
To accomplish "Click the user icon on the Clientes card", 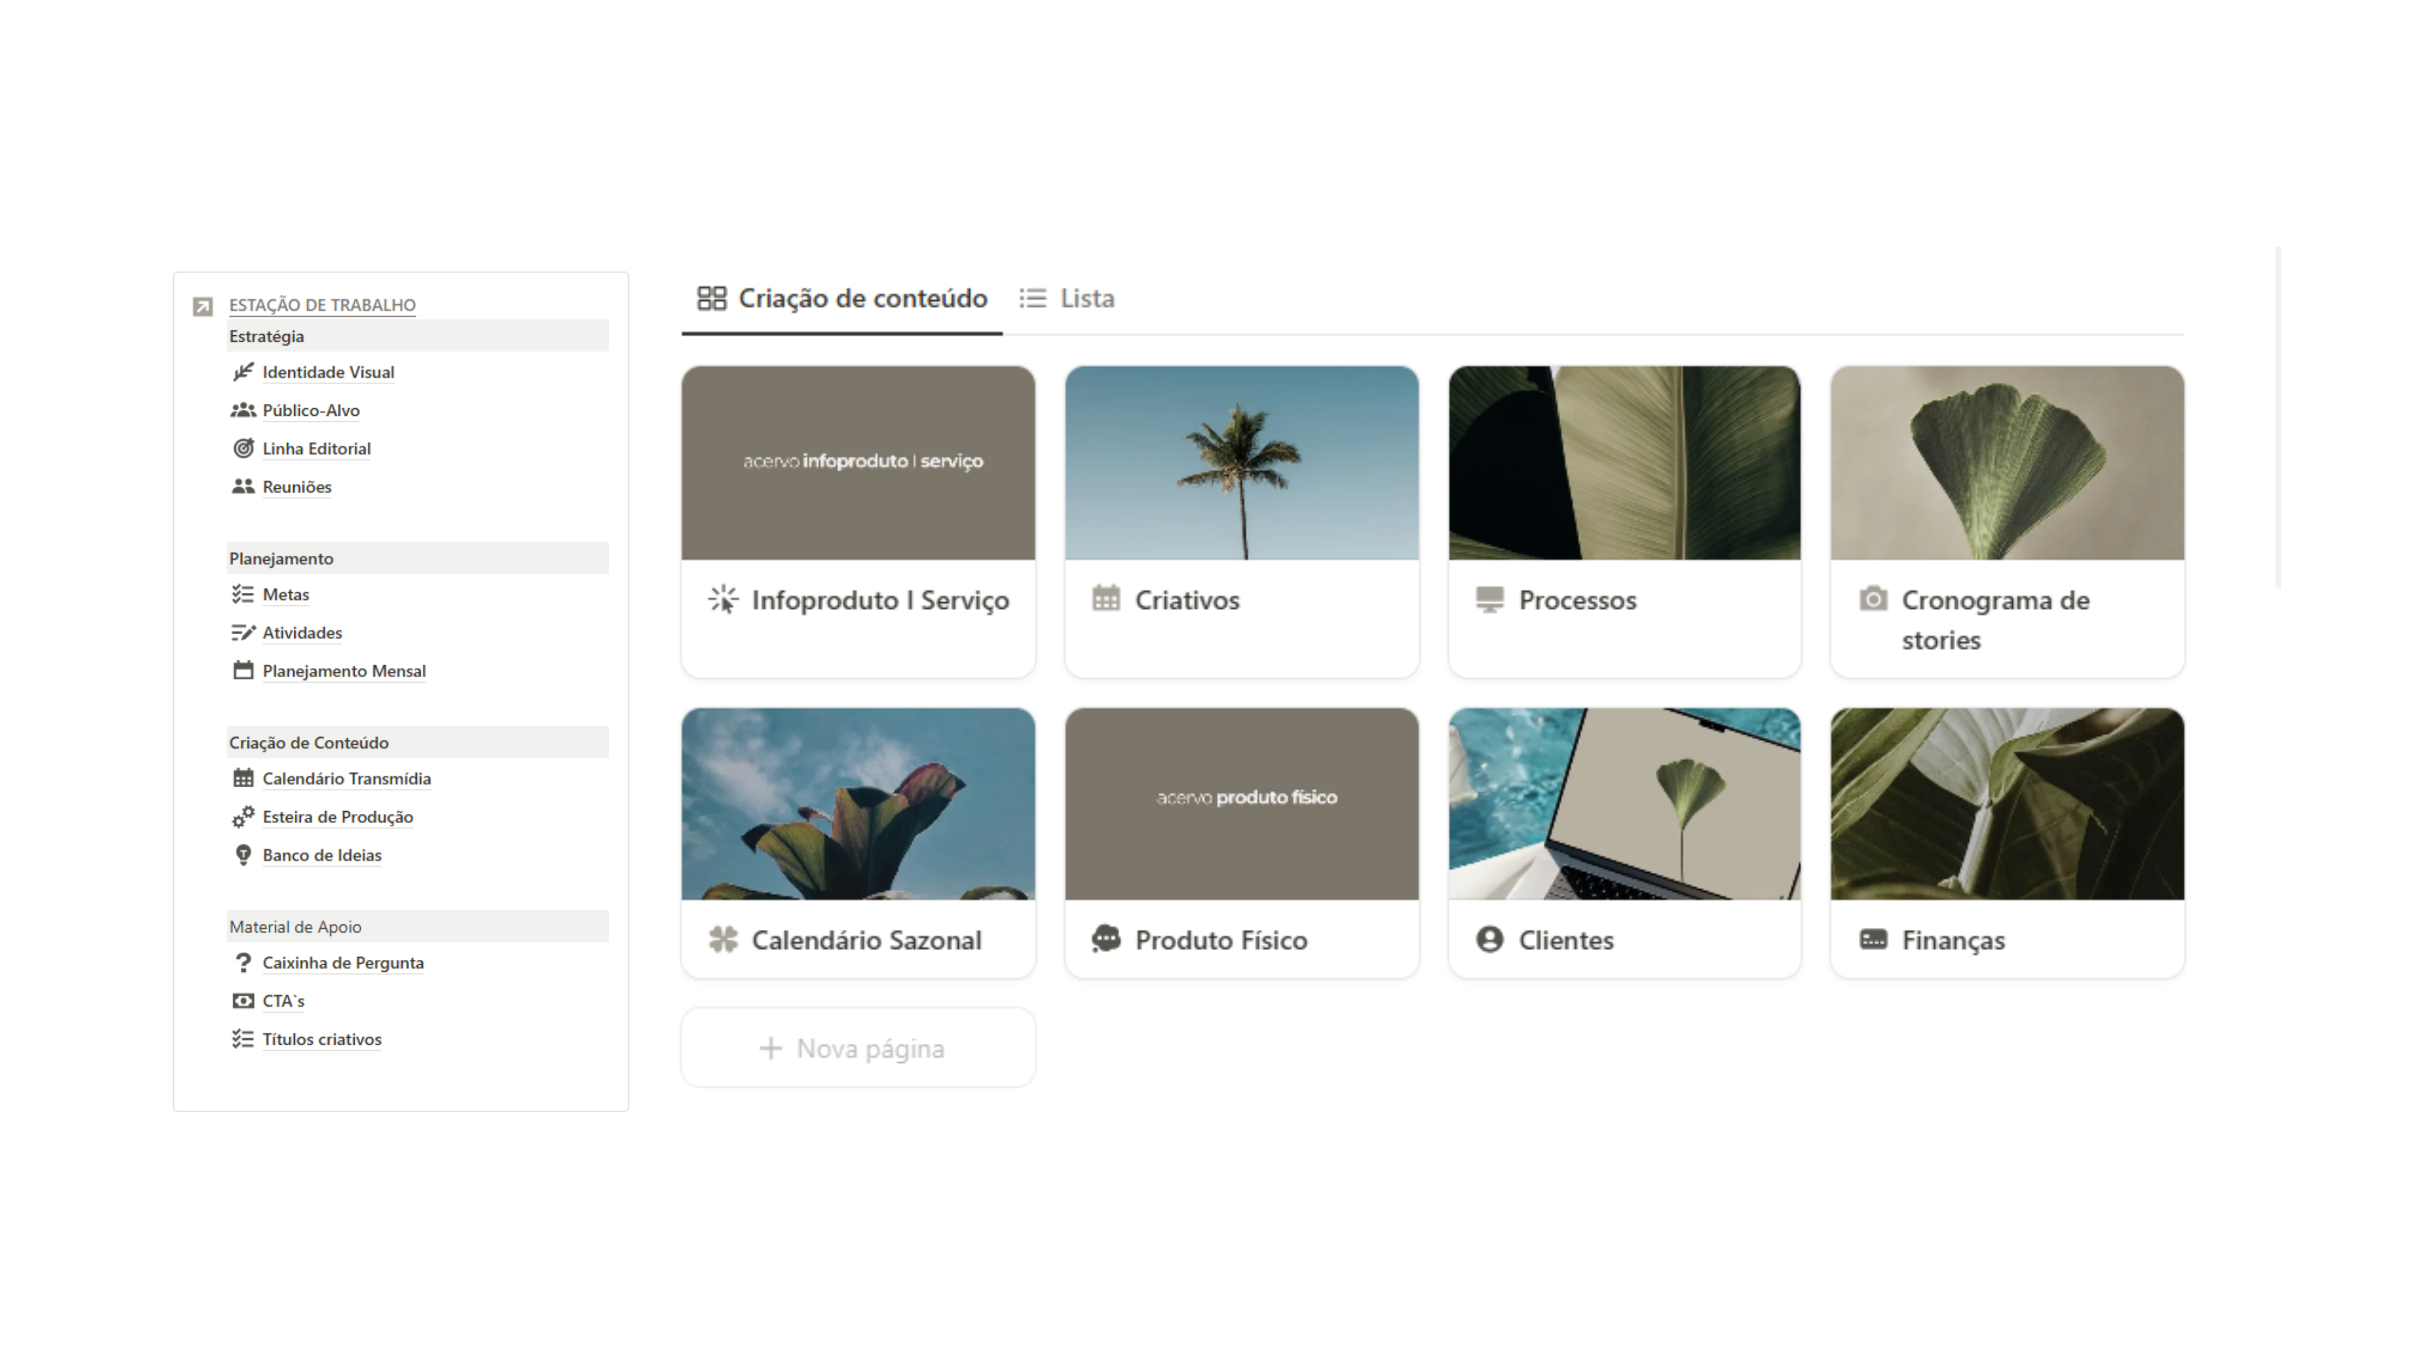I will [x=1489, y=939].
